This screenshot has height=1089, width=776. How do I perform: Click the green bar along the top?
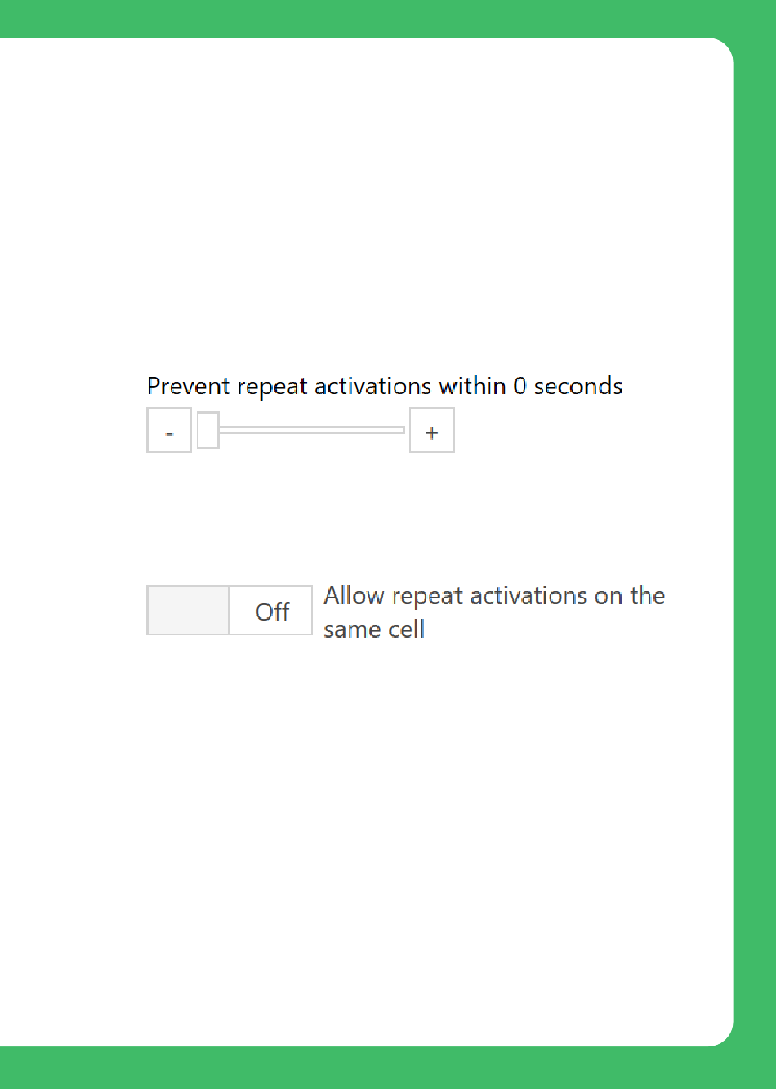[388, 18]
